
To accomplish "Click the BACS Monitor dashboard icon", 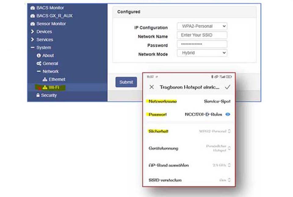I will click(33, 8).
